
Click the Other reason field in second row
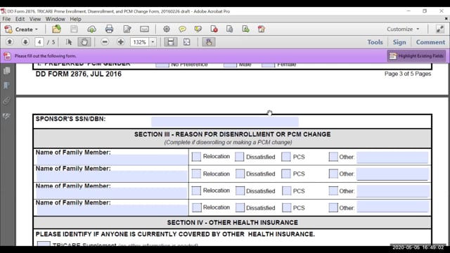(x=392, y=174)
